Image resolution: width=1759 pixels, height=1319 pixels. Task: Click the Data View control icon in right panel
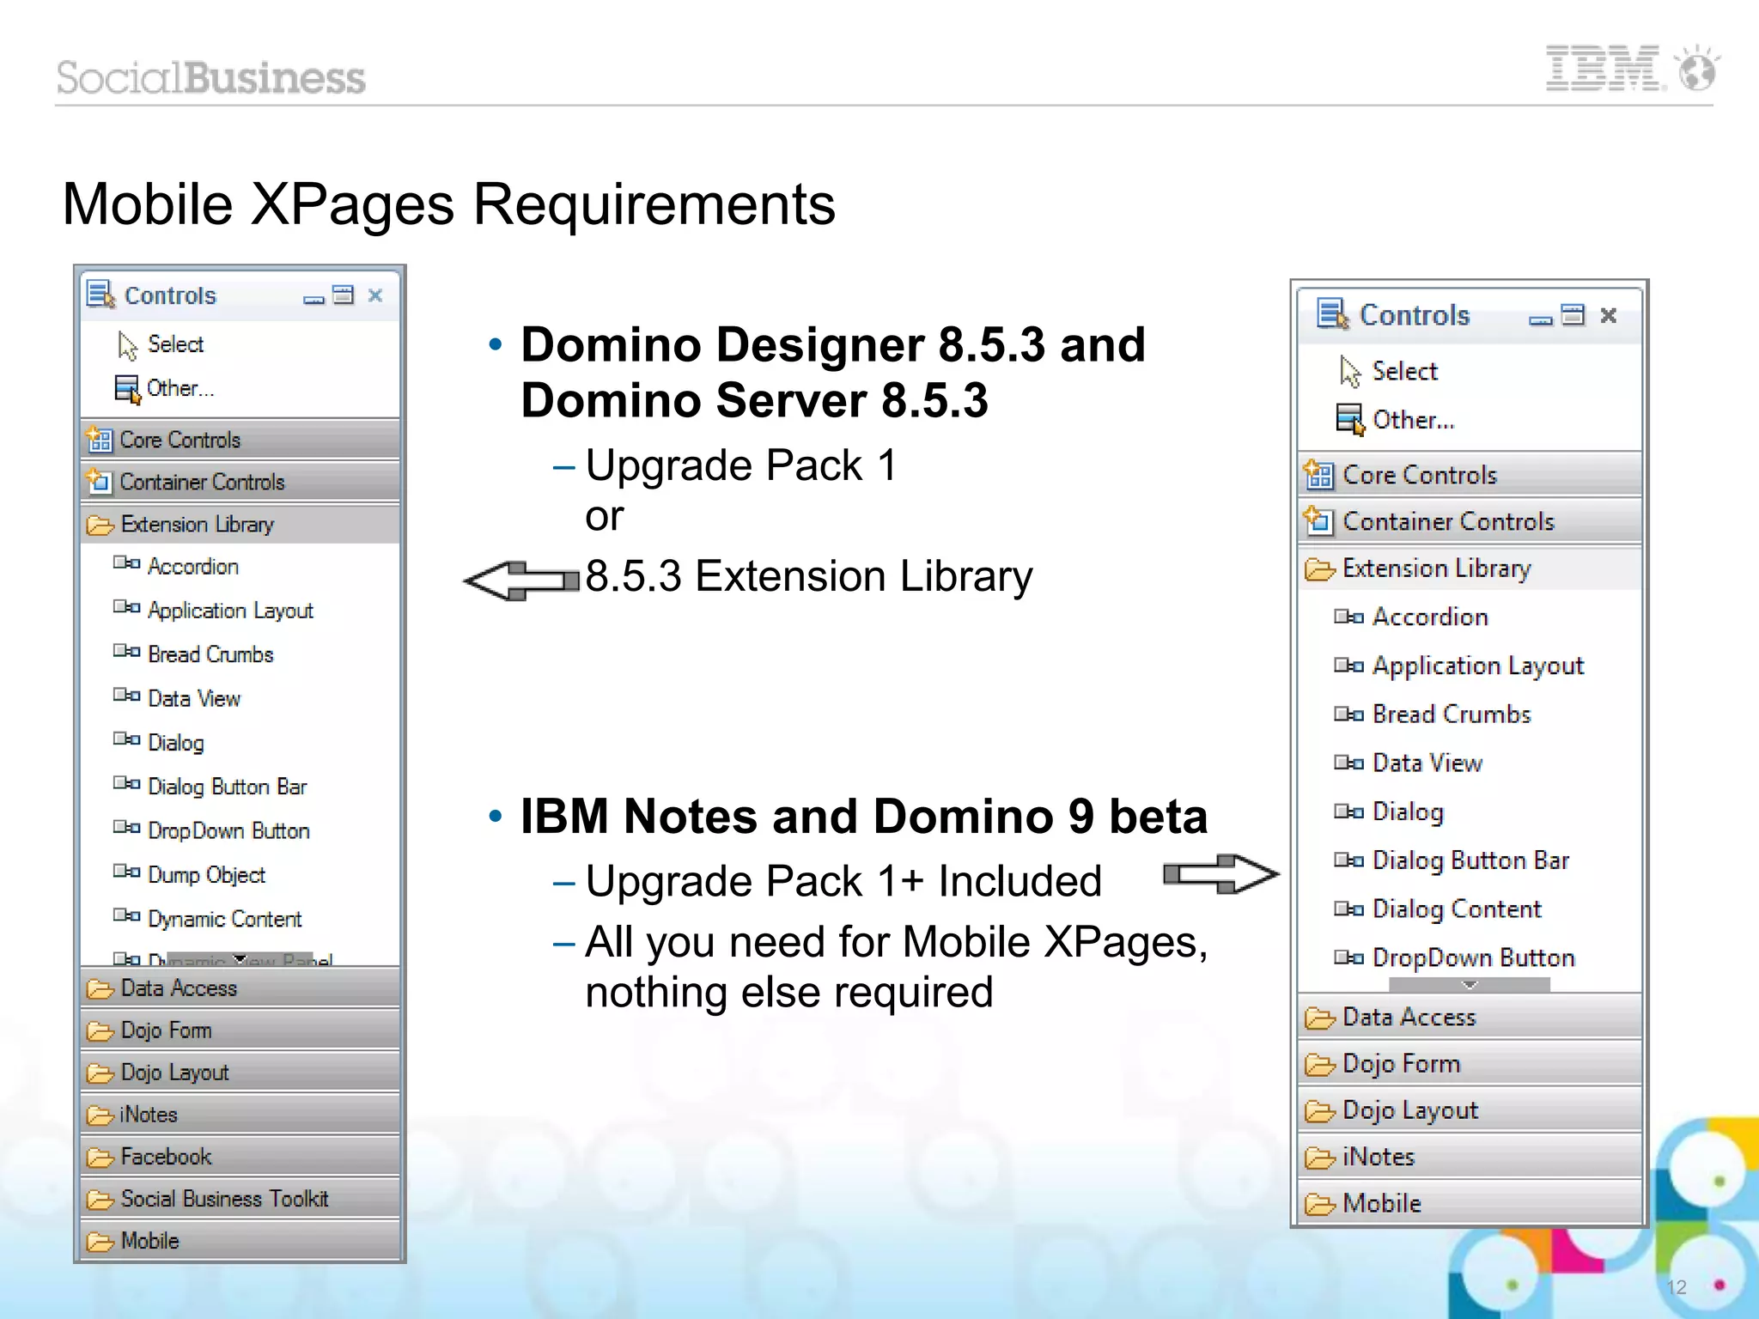coord(1348,763)
